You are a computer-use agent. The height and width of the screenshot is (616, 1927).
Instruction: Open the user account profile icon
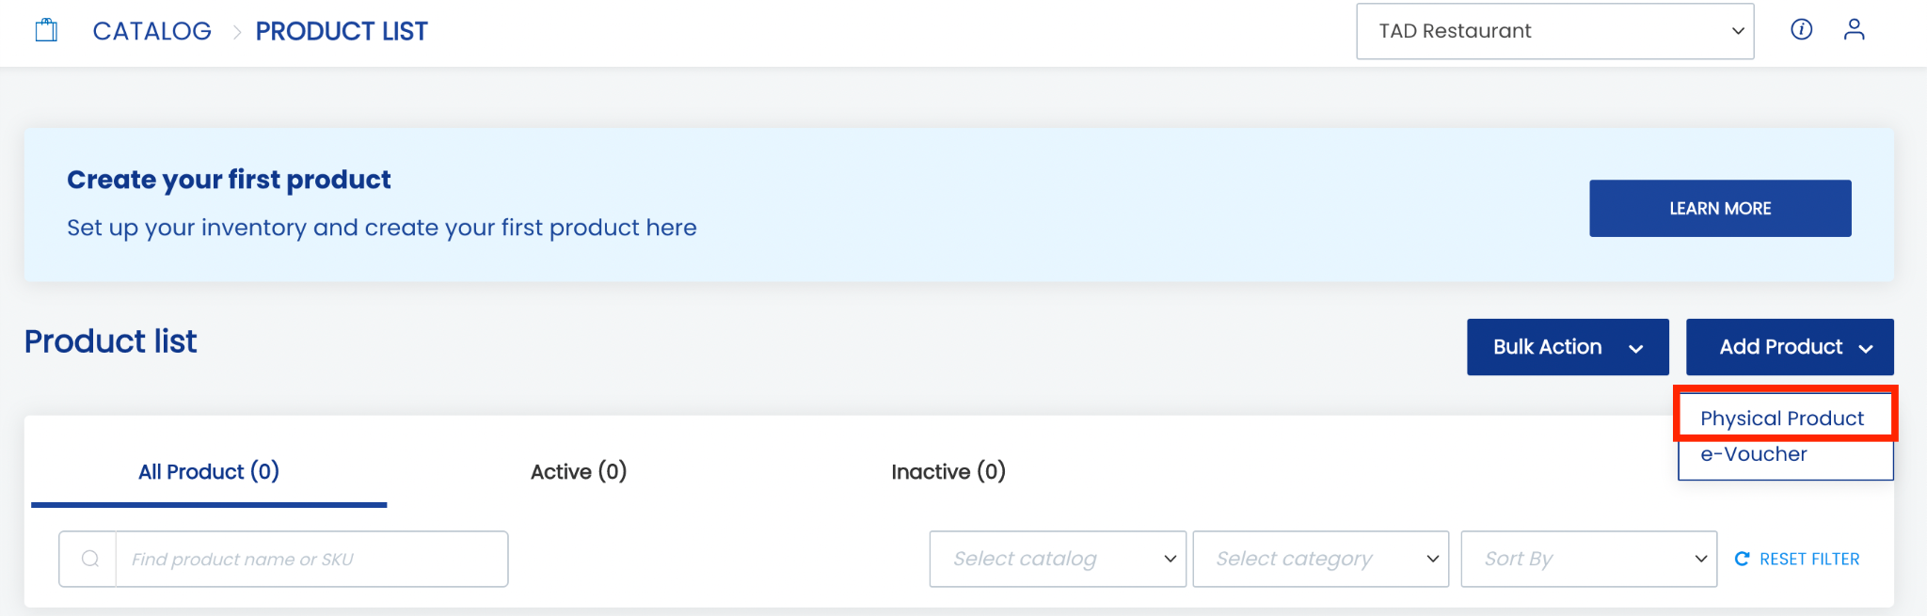1854,30
